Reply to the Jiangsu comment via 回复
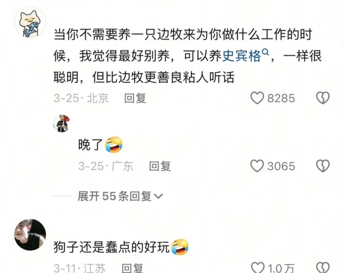The width and height of the screenshot is (345, 273). (133, 268)
